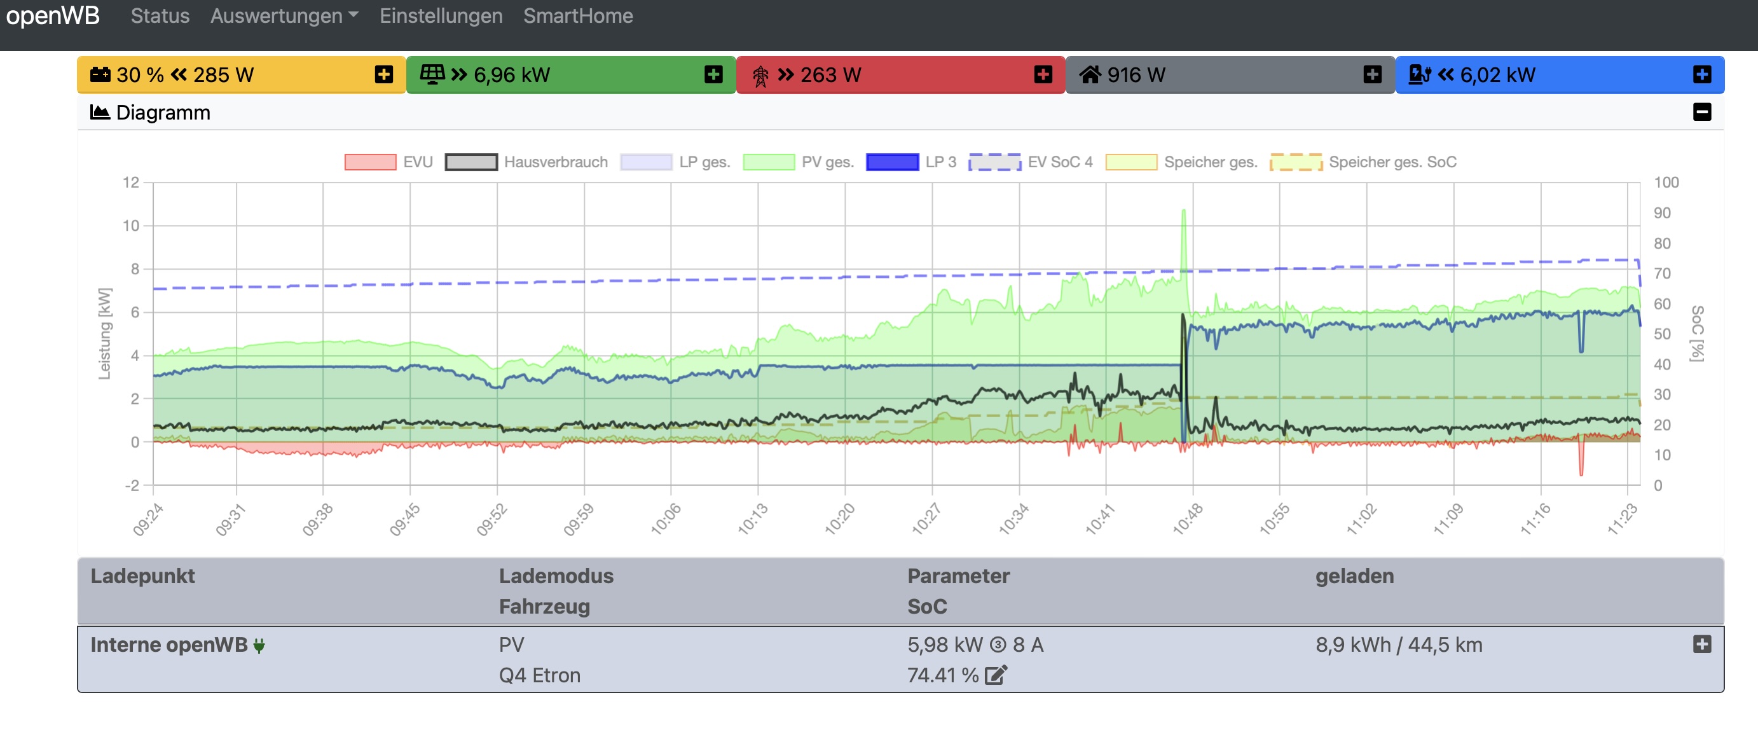Click the SoC edit pencil icon
The width and height of the screenshot is (1758, 730).
coord(996,675)
